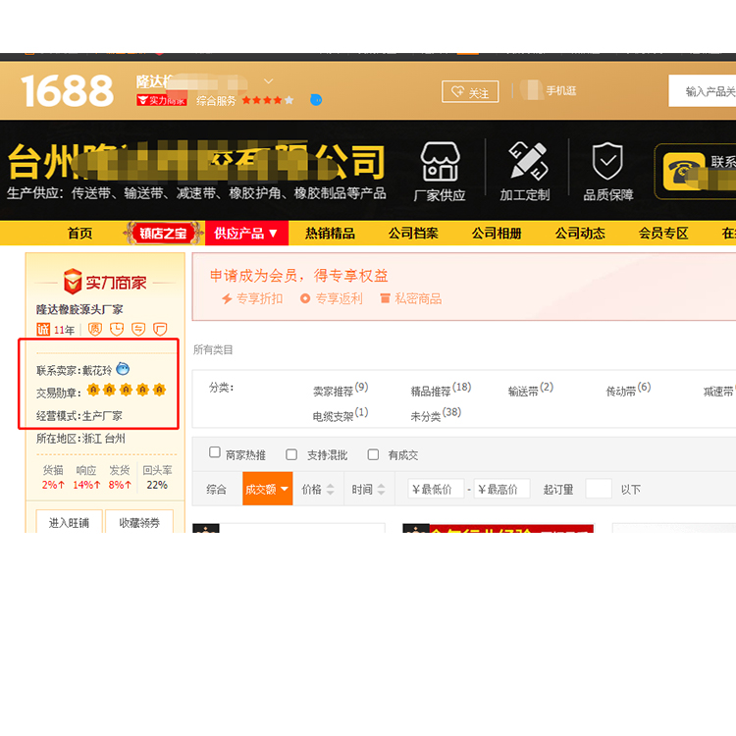Open the 公司相册 tab
Viewport: 736px width, 736px height.
coord(497,234)
